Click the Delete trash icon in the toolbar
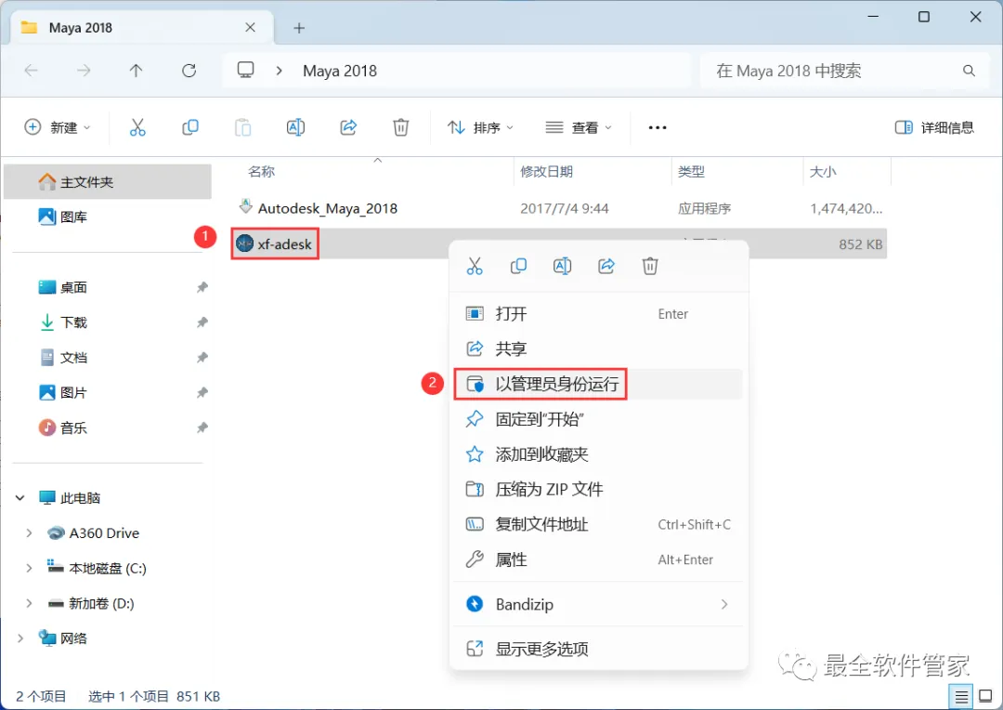The height and width of the screenshot is (710, 1003). pos(401,127)
